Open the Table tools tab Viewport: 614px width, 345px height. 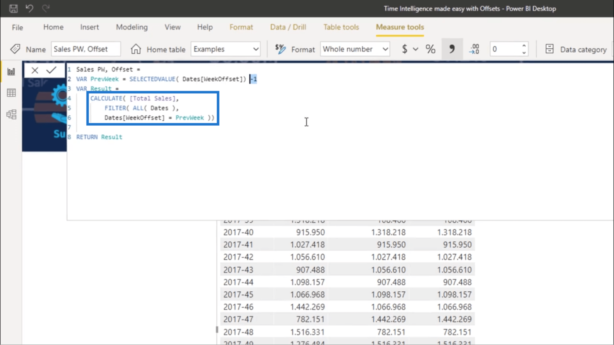pyautogui.click(x=341, y=27)
